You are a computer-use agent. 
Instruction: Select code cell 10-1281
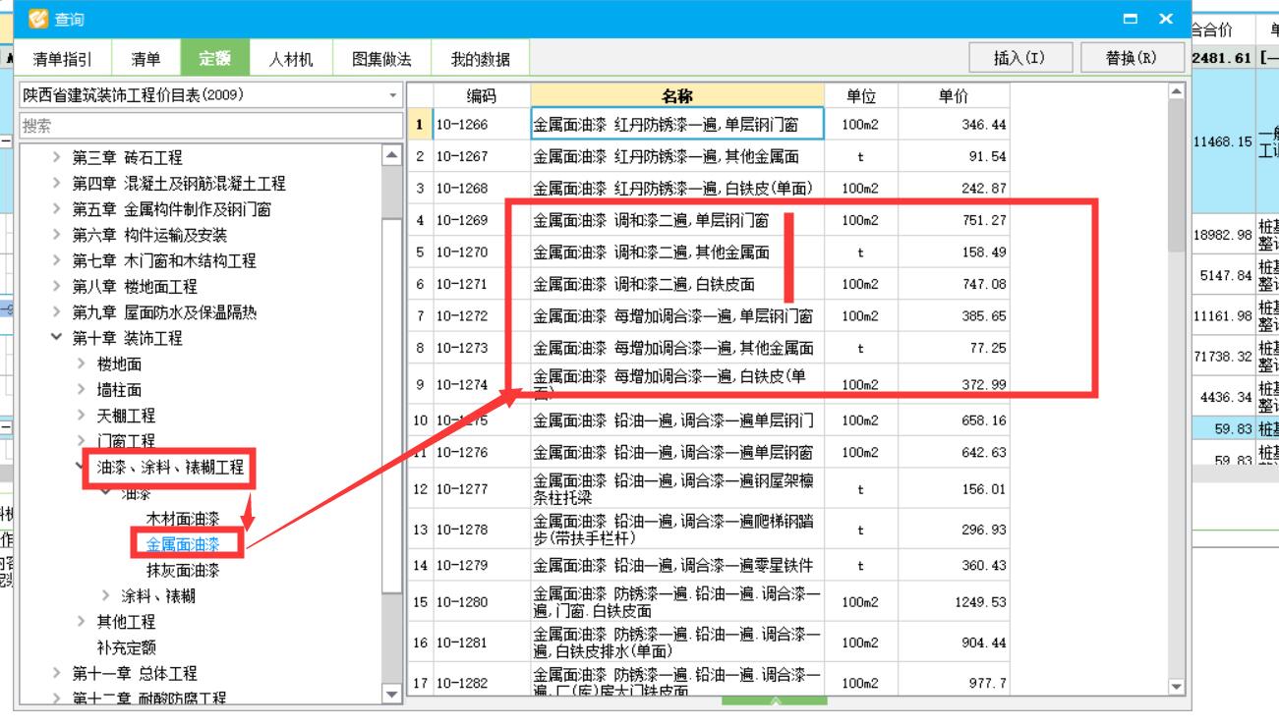click(x=482, y=643)
